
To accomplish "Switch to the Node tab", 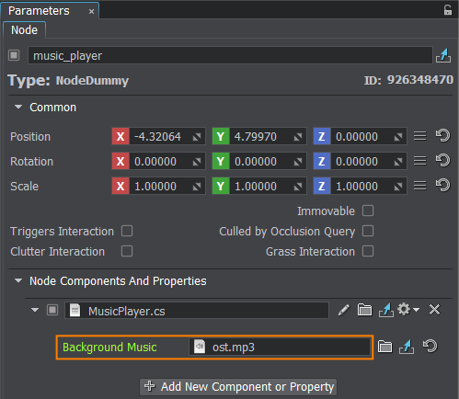I will pyautogui.click(x=24, y=30).
